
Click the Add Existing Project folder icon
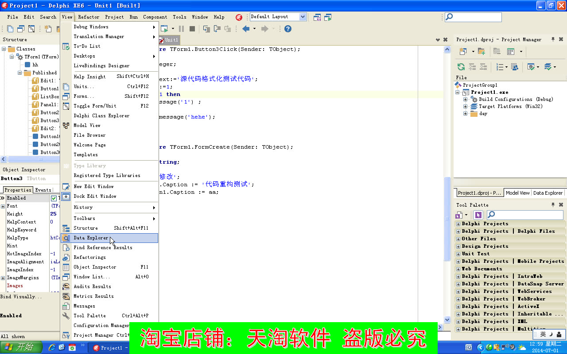(x=482, y=51)
